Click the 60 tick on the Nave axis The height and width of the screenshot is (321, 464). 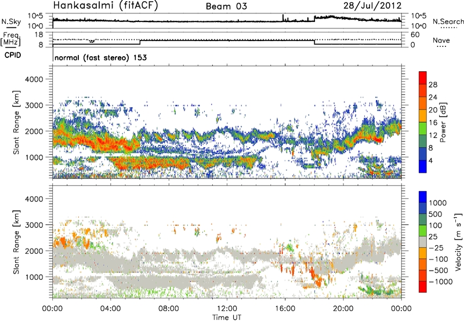click(415, 35)
